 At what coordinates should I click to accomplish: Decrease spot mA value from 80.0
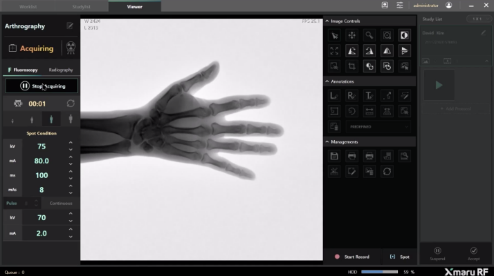pyautogui.click(x=71, y=164)
